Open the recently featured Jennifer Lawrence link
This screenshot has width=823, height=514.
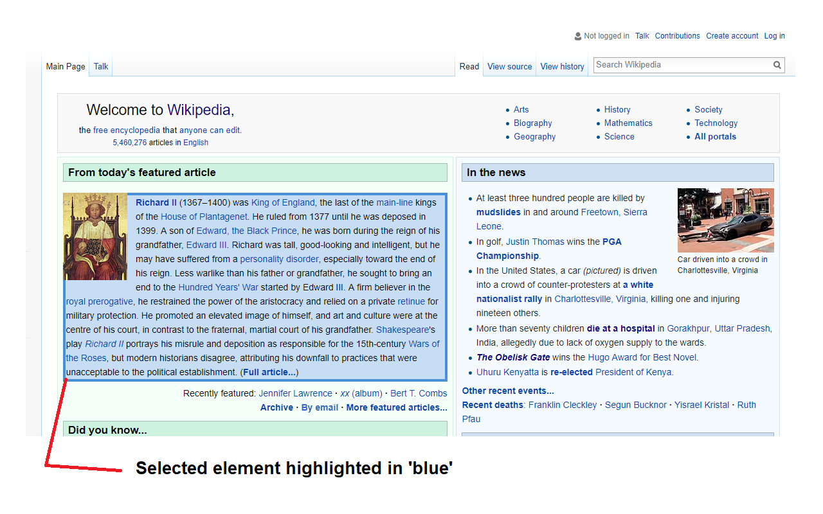[296, 393]
